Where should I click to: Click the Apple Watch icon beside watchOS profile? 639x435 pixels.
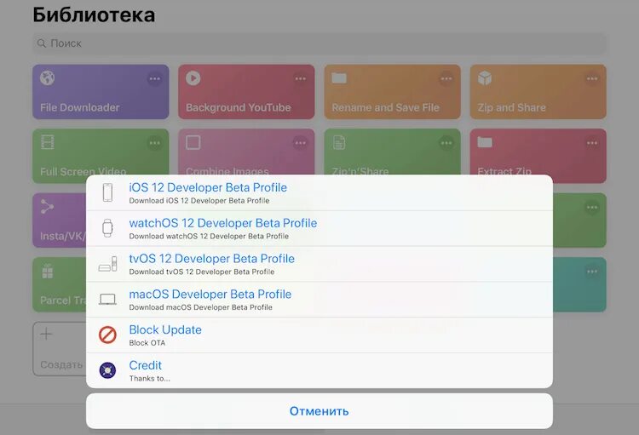pos(107,228)
